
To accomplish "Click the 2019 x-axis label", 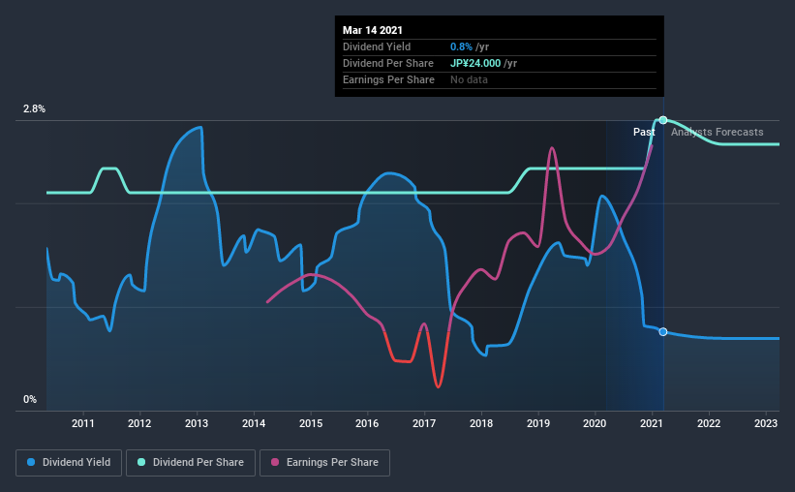I will [538, 423].
